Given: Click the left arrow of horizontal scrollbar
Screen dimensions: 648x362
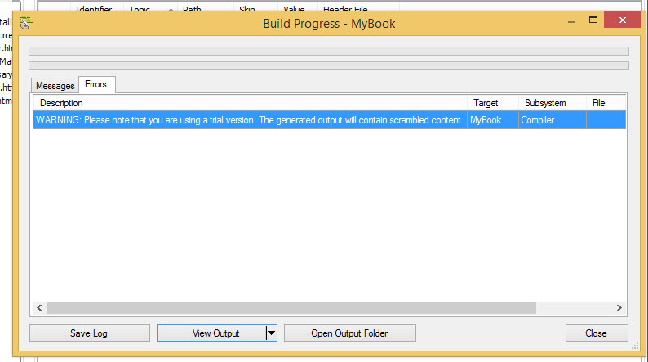Looking at the screenshot, I should point(39,307).
